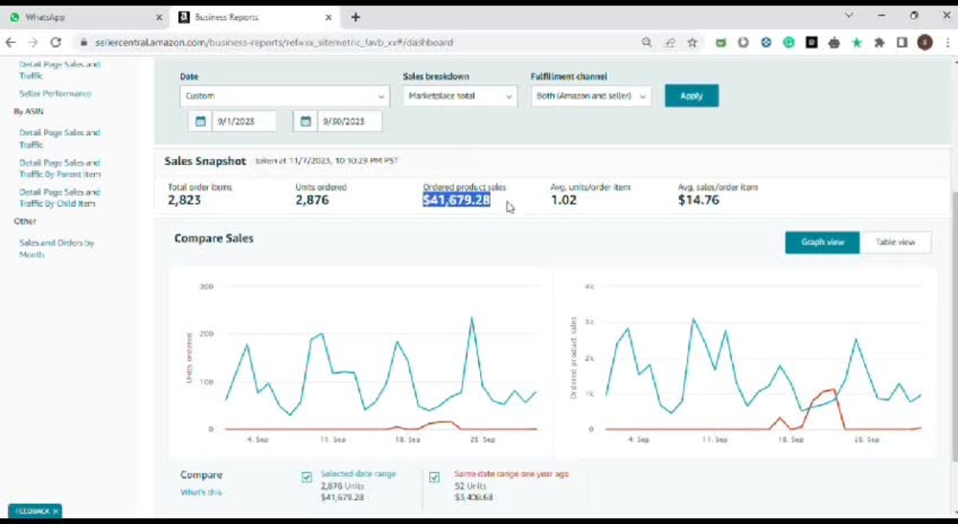
Task: Open the Sales breakdown dropdown
Action: [x=460, y=96]
